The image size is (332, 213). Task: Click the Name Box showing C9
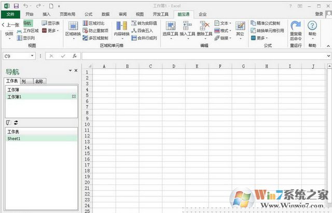point(17,56)
